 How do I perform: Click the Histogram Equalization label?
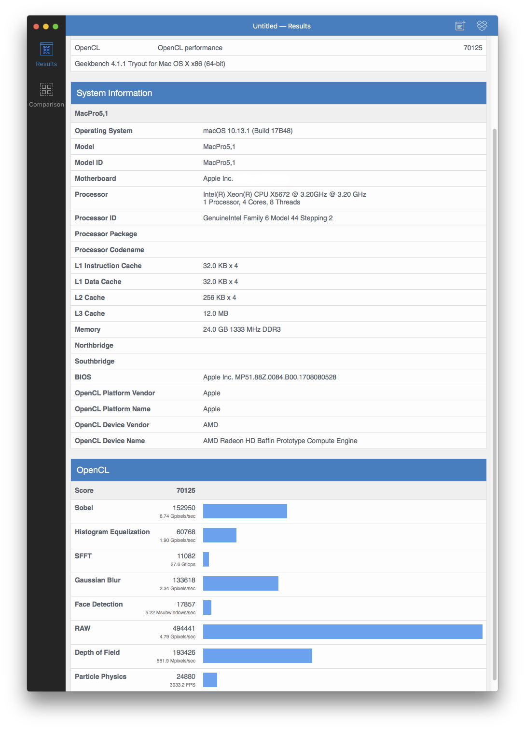112,532
